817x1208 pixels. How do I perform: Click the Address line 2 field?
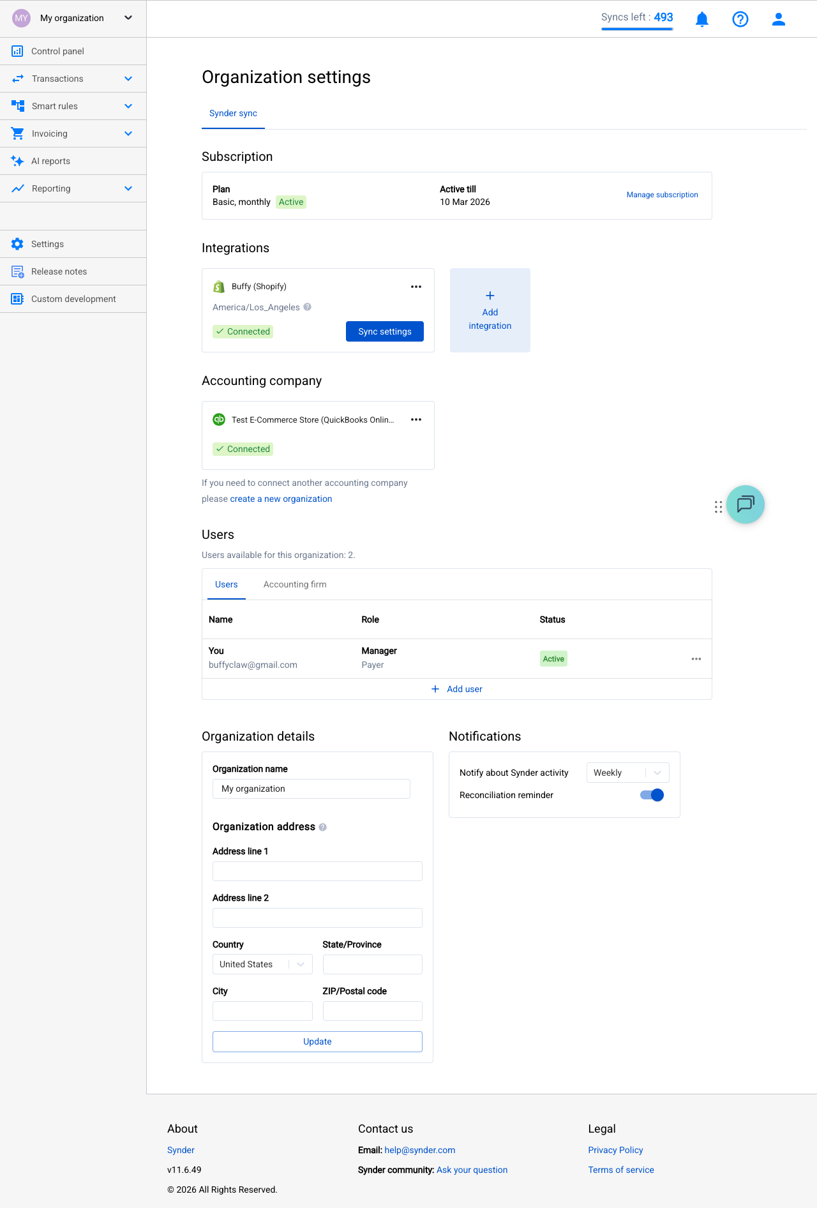coord(317,917)
